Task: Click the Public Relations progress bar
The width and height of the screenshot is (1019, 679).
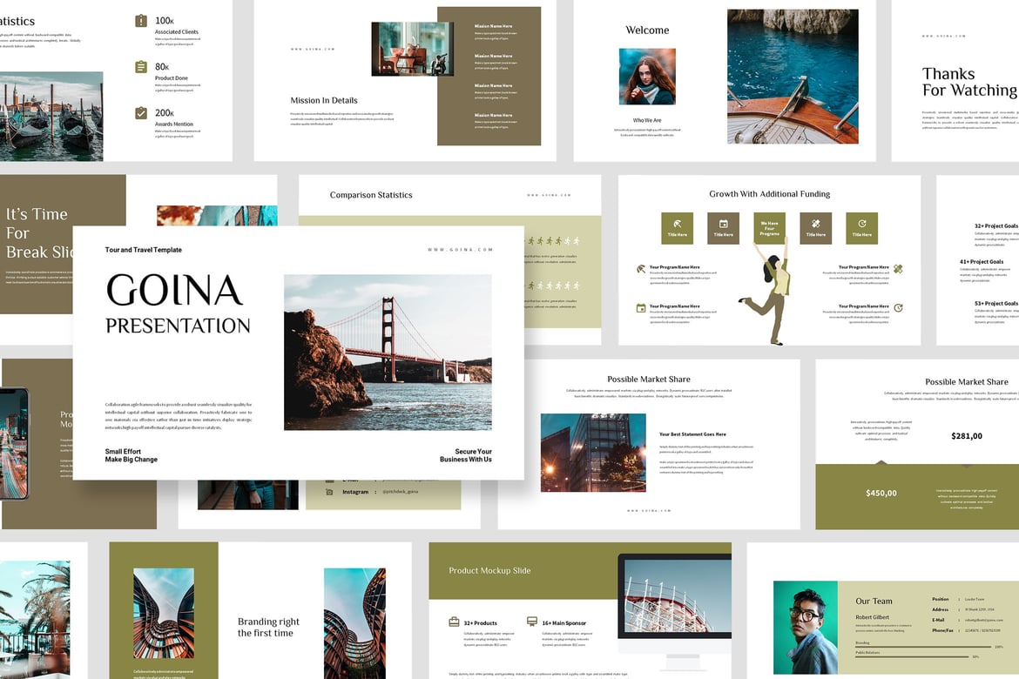Action: (x=913, y=656)
